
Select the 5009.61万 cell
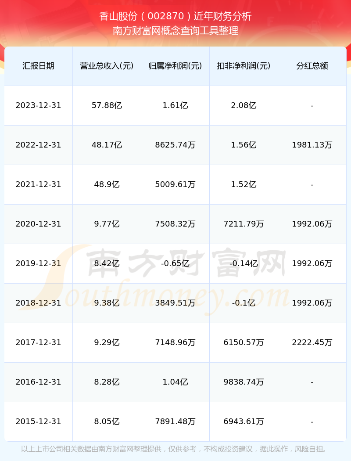pyautogui.click(x=175, y=184)
